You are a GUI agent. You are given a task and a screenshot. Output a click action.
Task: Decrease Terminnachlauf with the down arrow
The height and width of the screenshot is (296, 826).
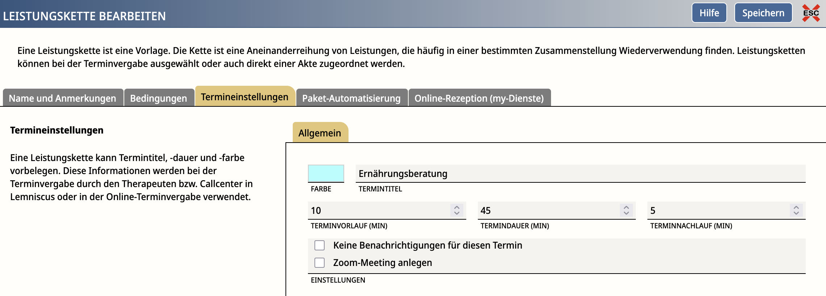796,213
